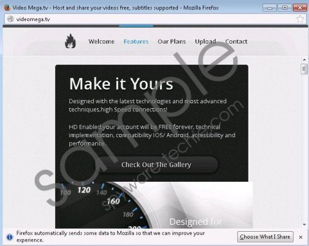Go to the Upload section
Screen dimensions: 309x246
[x=205, y=41]
